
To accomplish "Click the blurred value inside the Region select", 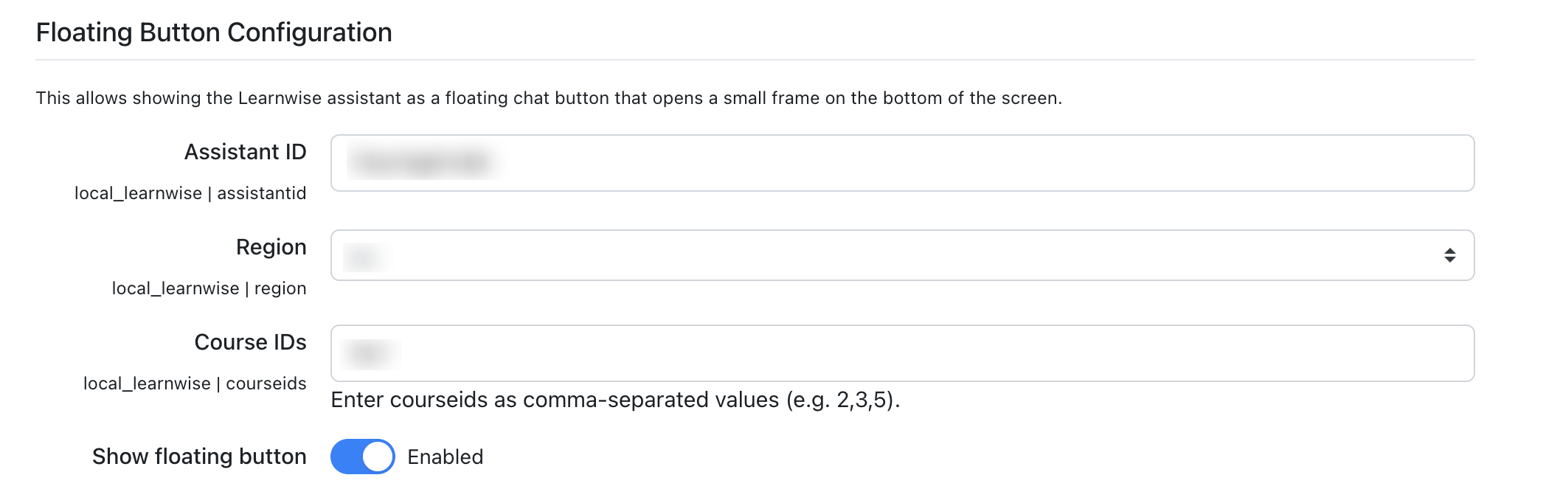I will 366,257.
